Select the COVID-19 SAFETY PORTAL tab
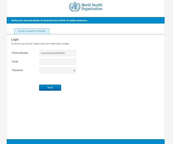 click(32, 31)
